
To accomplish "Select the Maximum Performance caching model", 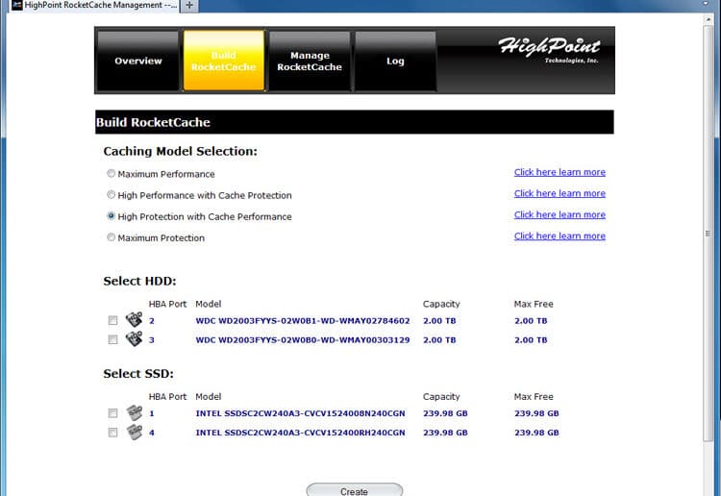I will [111, 173].
